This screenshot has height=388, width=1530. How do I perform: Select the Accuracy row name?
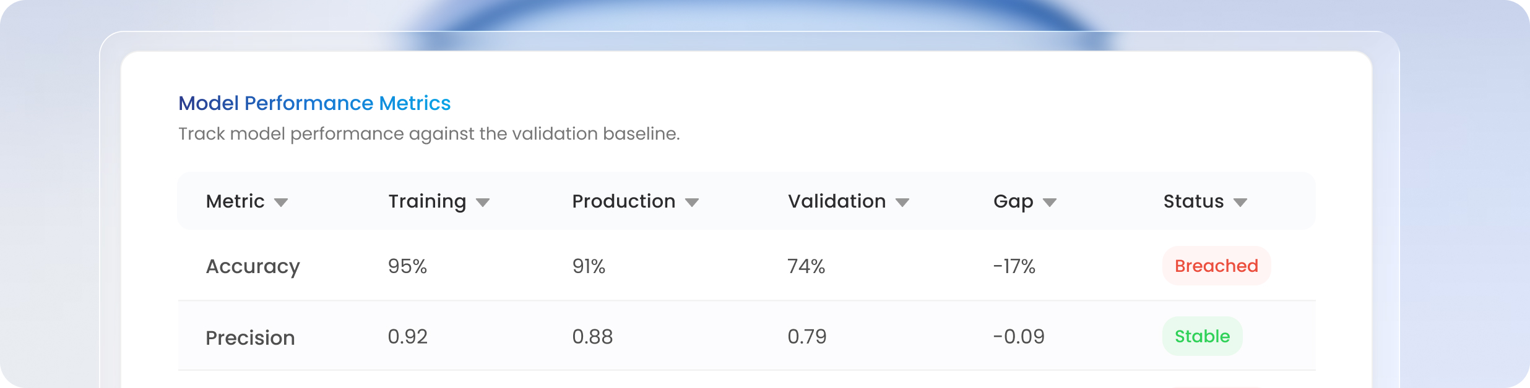pos(253,267)
